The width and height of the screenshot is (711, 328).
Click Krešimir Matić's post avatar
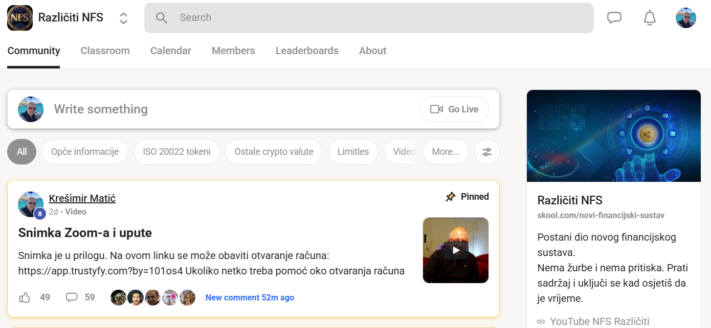point(31,204)
